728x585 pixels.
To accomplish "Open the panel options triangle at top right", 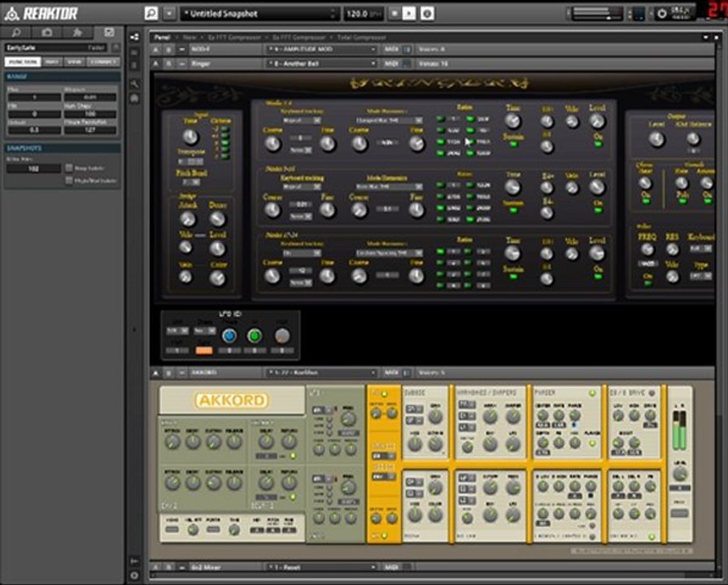I will tap(706, 37).
